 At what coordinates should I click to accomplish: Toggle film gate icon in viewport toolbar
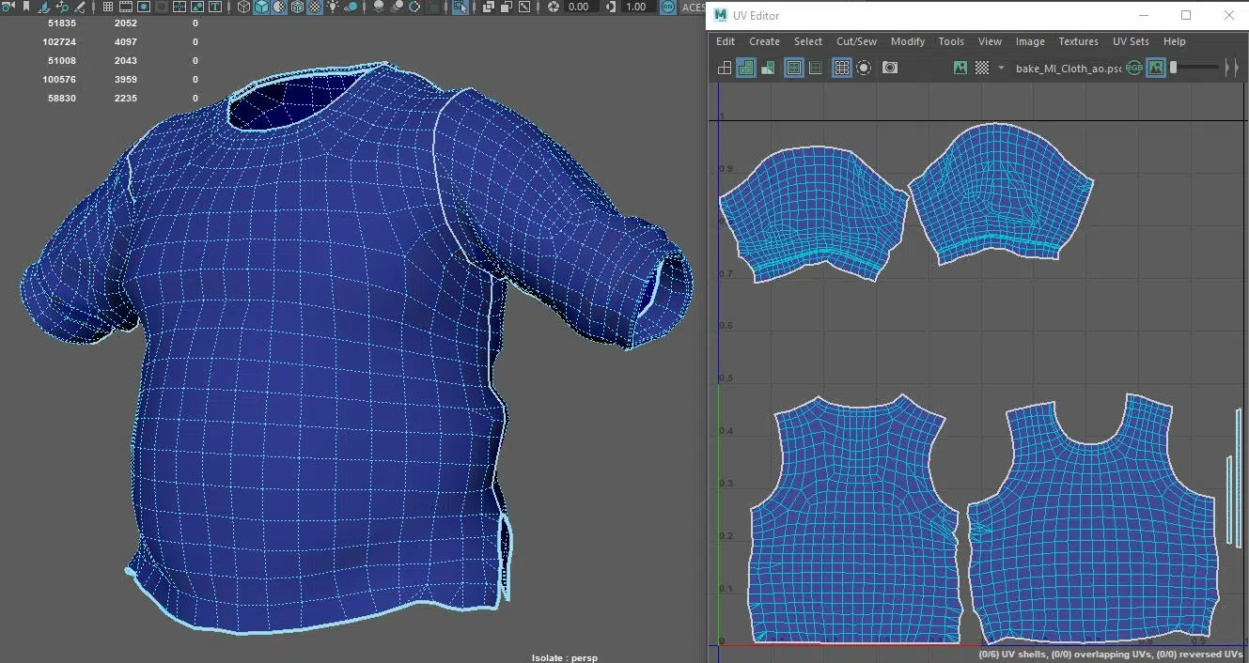click(125, 8)
